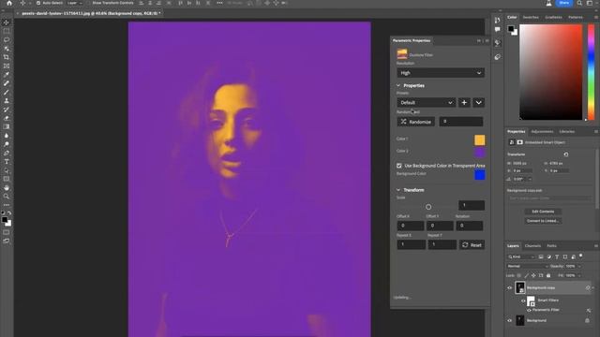
Task: Switch to the Paths tab
Action: [551, 246]
